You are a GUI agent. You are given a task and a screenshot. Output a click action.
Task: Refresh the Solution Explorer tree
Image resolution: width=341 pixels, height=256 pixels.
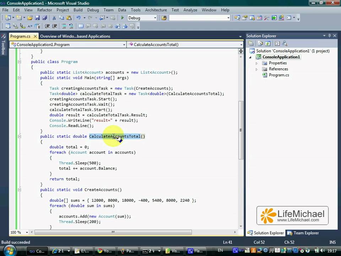[268, 43]
